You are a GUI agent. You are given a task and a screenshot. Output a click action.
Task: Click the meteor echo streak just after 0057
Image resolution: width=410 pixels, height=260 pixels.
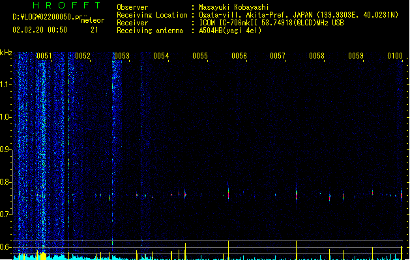point(297,194)
